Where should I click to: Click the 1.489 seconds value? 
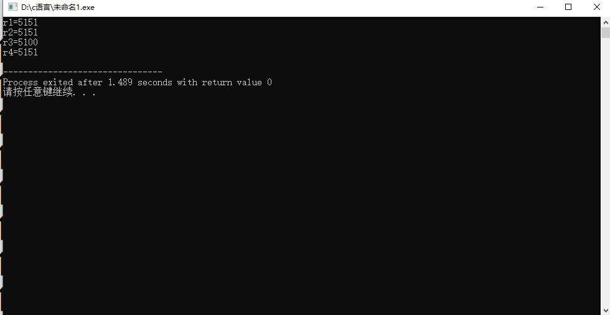coord(139,82)
